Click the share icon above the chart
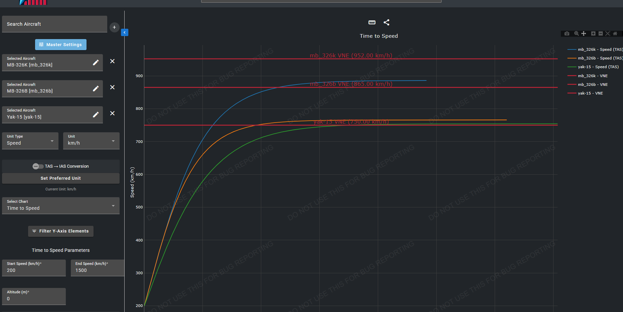The width and height of the screenshot is (623, 312). click(x=386, y=22)
